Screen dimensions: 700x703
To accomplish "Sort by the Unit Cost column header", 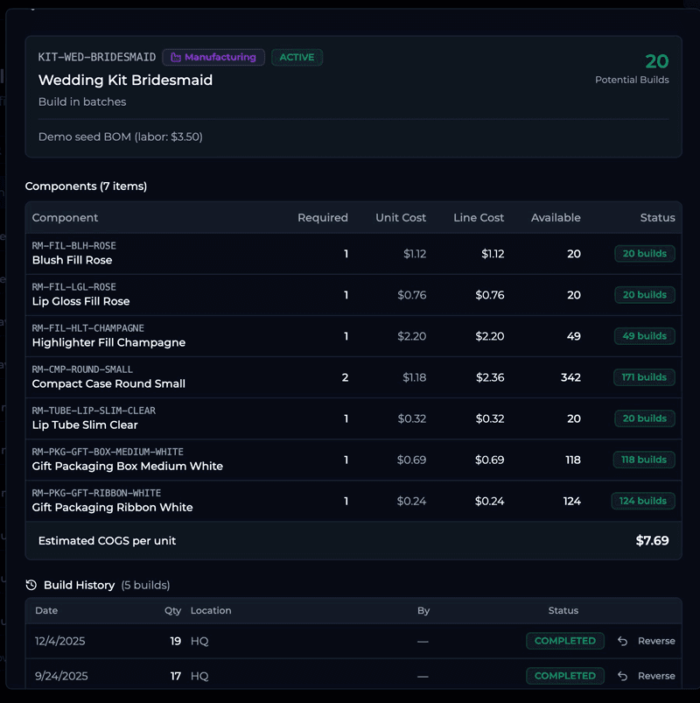I will (x=401, y=217).
